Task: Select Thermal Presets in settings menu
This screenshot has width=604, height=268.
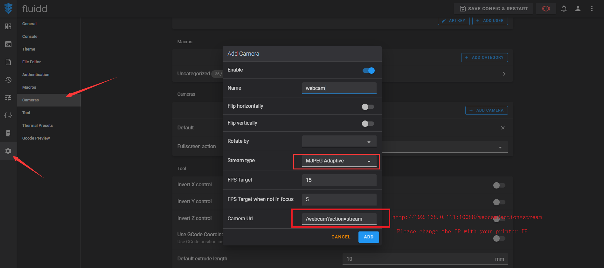Action: coord(38,126)
